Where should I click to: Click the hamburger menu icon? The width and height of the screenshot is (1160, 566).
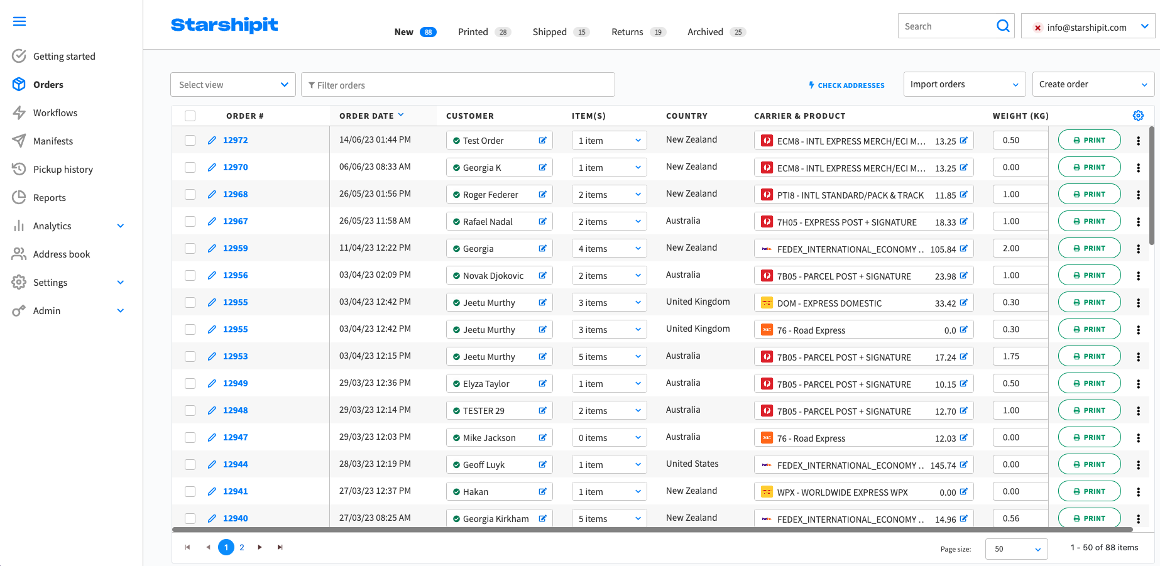coord(19,21)
